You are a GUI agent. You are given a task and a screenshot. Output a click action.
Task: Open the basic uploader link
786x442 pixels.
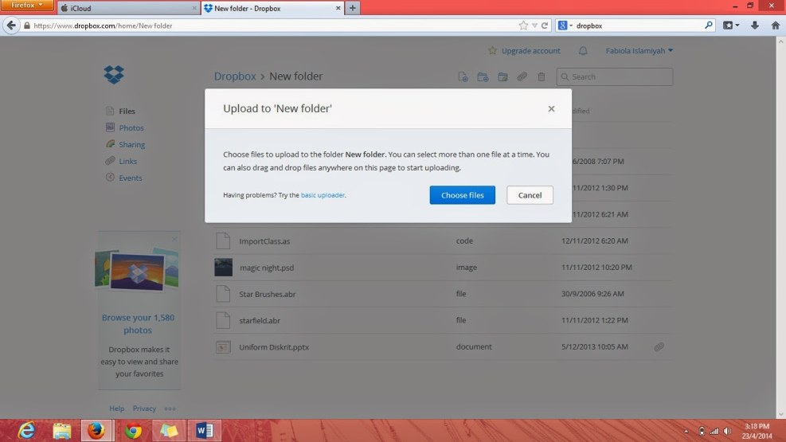coord(323,195)
